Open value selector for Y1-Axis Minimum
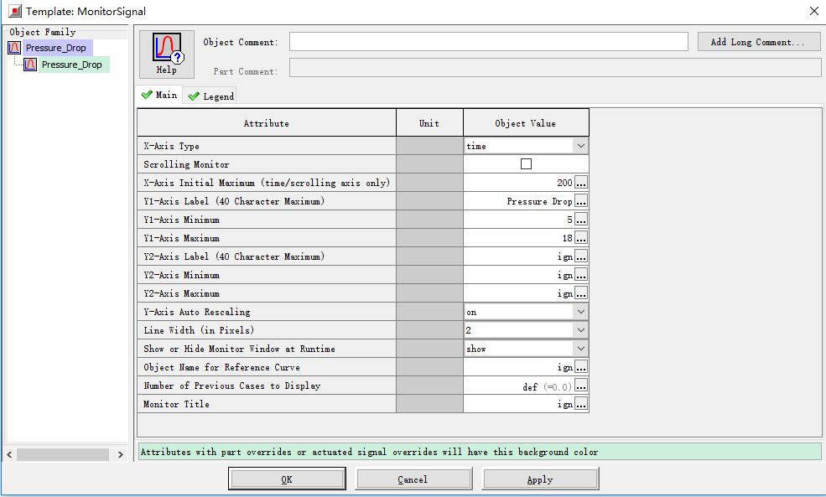 [x=581, y=220]
